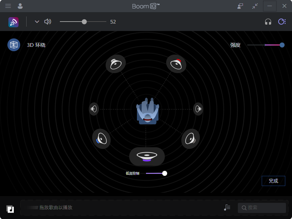Open the equalizer effects icon
Image resolution: width=292 pixels, height=219 pixels.
pos(282,22)
